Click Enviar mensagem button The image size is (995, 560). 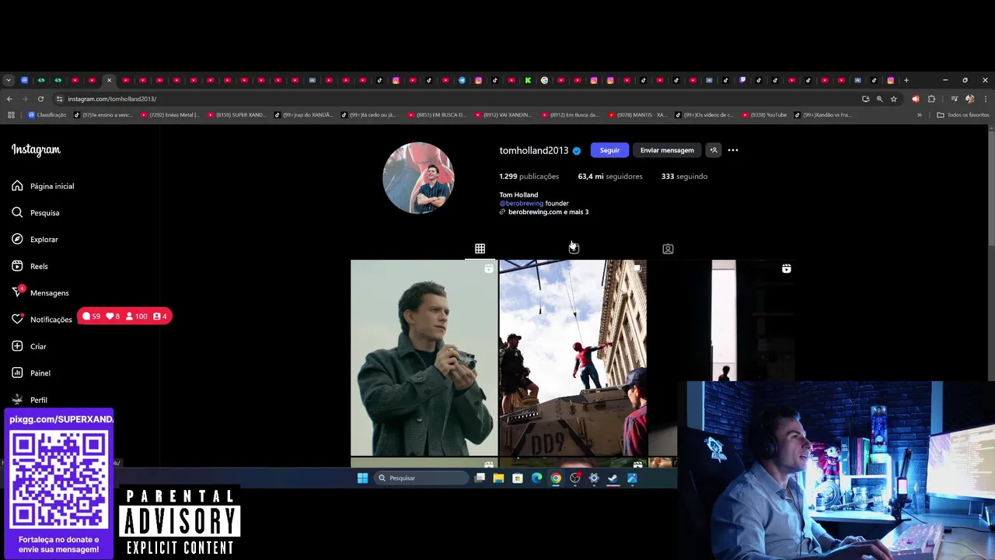pyautogui.click(x=667, y=150)
